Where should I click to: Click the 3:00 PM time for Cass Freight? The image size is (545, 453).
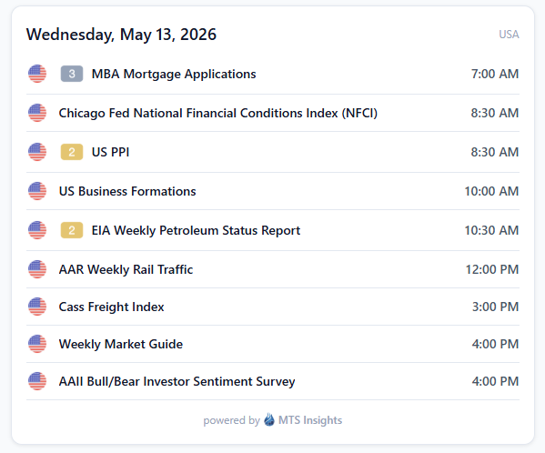495,307
